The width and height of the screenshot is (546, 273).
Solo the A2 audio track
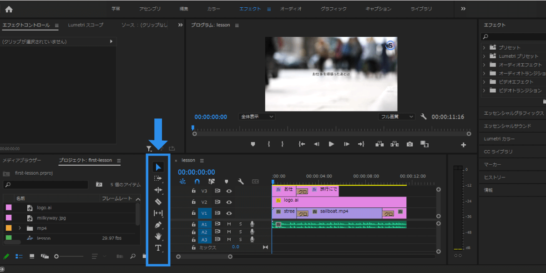(x=240, y=232)
